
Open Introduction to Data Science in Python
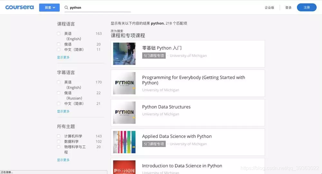(x=182, y=166)
